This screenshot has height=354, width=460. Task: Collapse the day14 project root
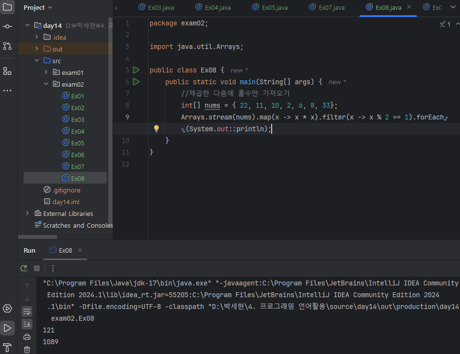coord(27,25)
